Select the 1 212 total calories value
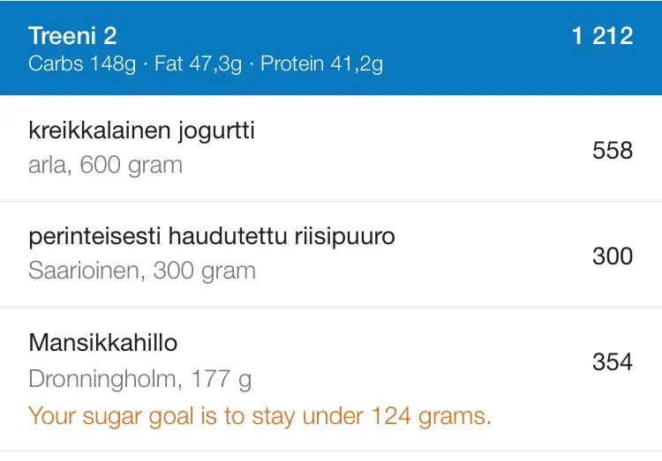The width and height of the screenshot is (662, 461). point(601,36)
